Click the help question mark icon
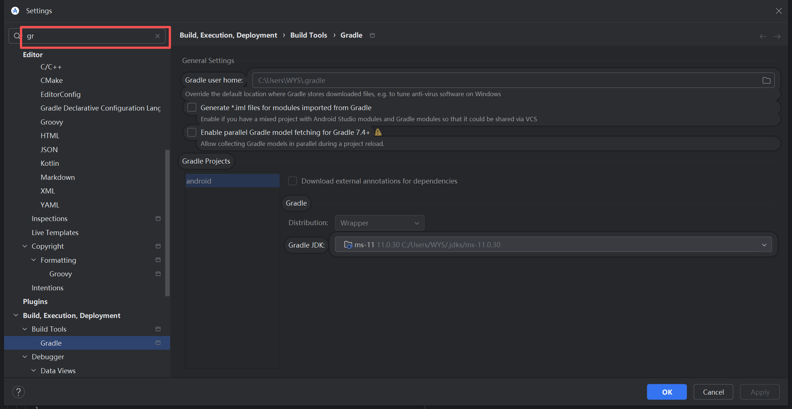This screenshot has height=409, width=792. 18,392
